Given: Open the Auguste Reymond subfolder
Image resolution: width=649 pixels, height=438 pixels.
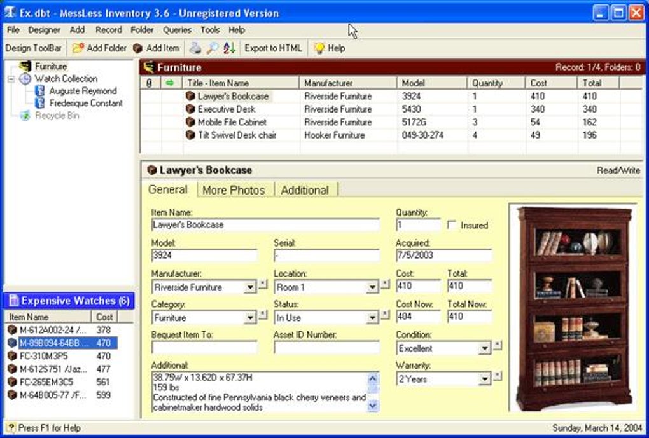Looking at the screenshot, I should point(83,90).
